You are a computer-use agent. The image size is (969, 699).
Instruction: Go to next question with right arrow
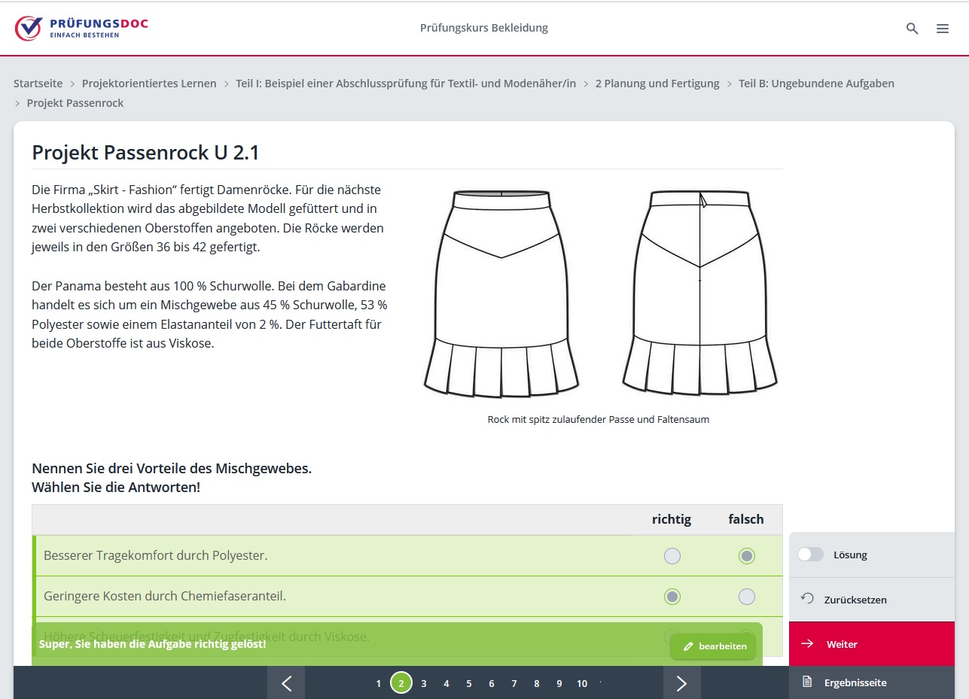681,683
